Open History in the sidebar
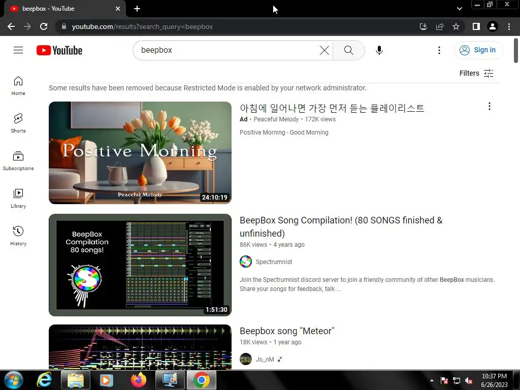Viewport: 520px width, 390px height. tap(18, 236)
